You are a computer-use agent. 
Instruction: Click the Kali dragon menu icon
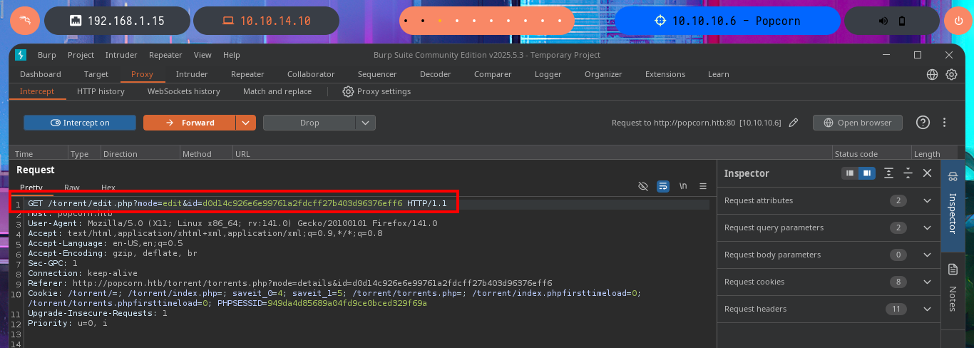[24, 21]
